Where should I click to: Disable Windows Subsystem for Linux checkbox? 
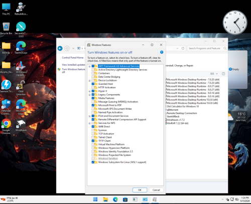[x=93, y=162]
